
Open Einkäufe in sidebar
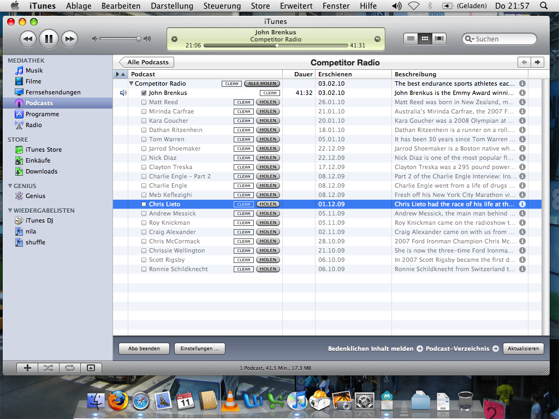click(38, 160)
